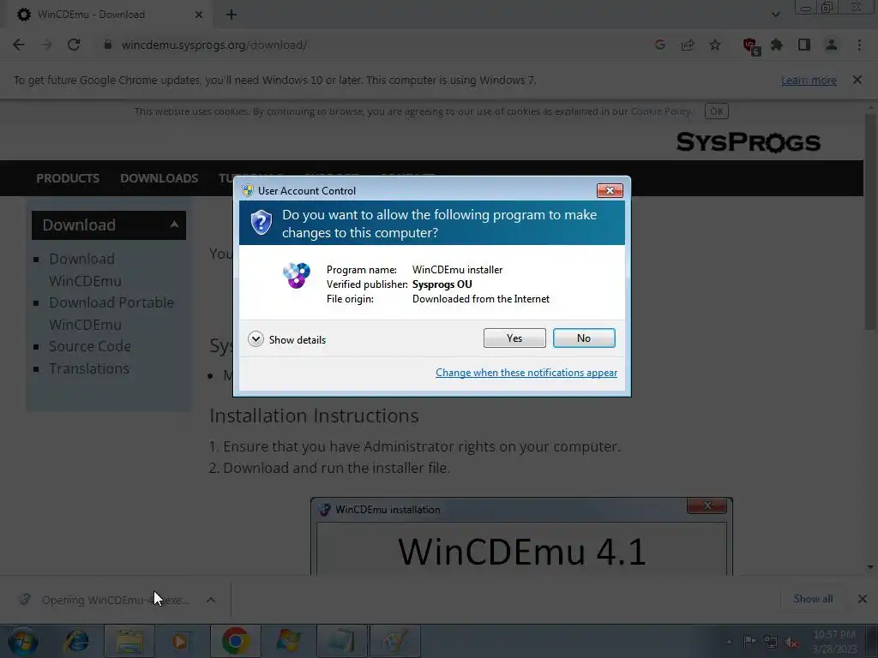Open DOWNLOADS menu
This screenshot has height=658, width=878.
point(159,178)
